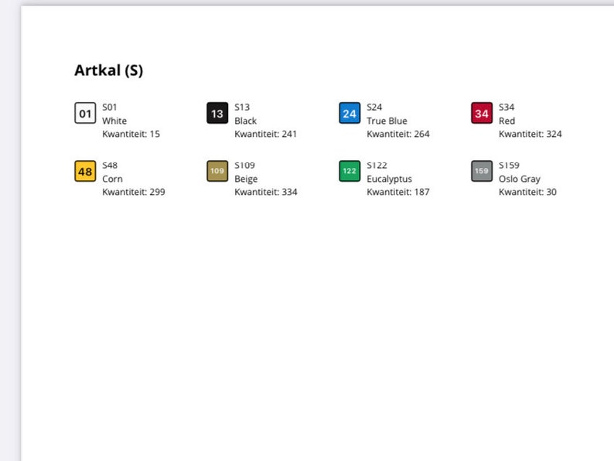Click the S24 code label

(x=374, y=107)
